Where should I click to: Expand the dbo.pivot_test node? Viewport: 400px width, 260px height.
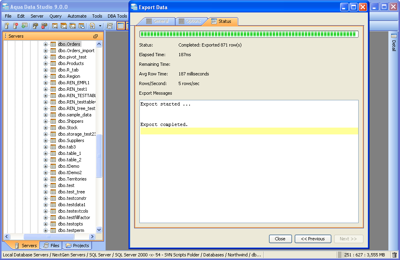[x=45, y=57]
